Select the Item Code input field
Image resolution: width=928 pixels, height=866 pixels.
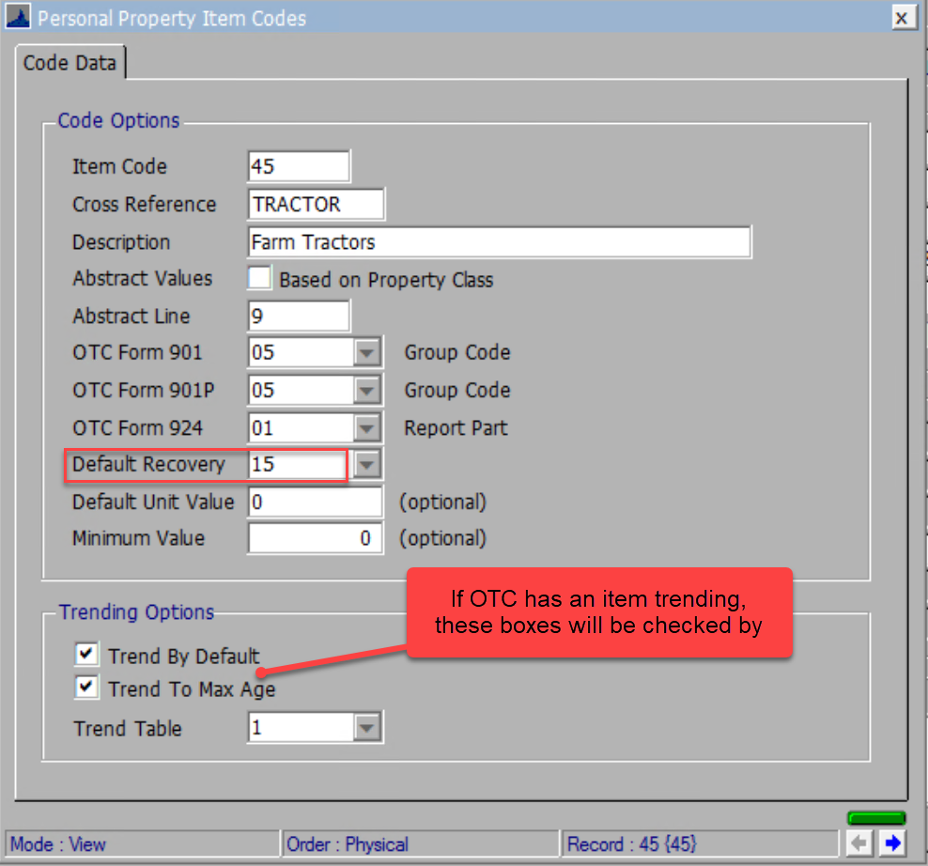(298, 165)
